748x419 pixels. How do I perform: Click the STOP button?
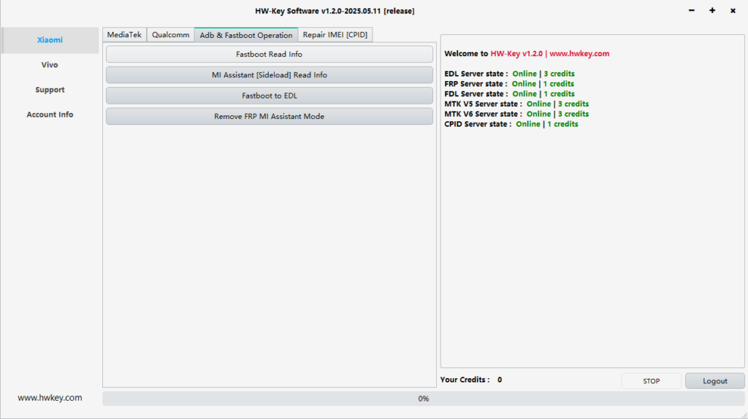(651, 381)
